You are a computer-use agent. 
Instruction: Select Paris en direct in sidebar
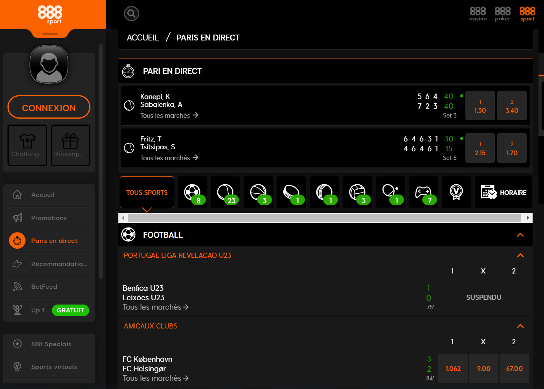click(x=49, y=241)
